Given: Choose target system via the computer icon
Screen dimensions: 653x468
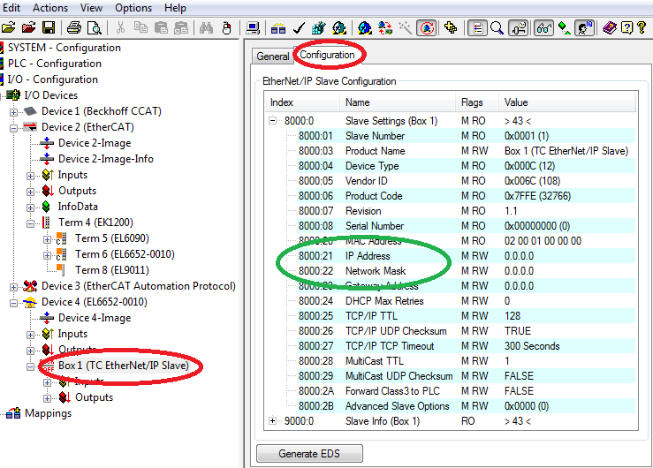Looking at the screenshot, I should 253,28.
